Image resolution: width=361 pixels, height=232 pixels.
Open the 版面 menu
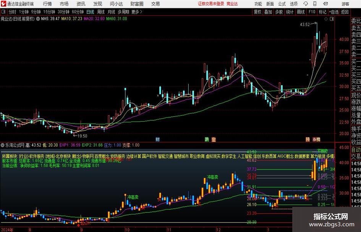point(270,4)
